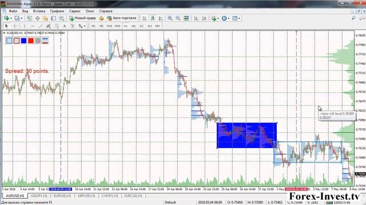Open the Файл menu
Image resolution: width=366 pixels, height=205 pixels.
13,11
